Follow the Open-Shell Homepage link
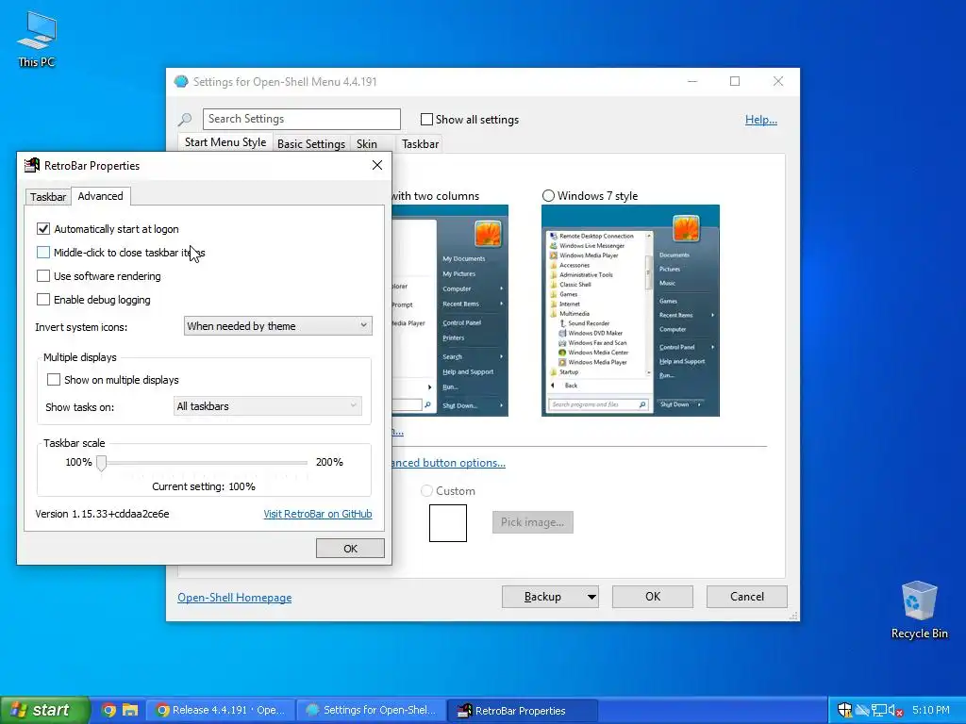 tap(235, 597)
